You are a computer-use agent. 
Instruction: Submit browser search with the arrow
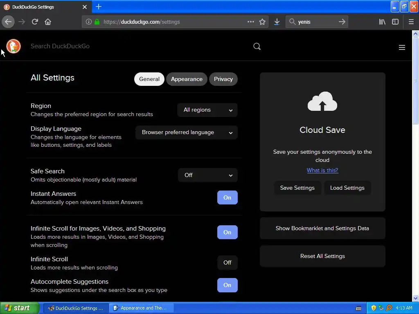pyautogui.click(x=342, y=22)
